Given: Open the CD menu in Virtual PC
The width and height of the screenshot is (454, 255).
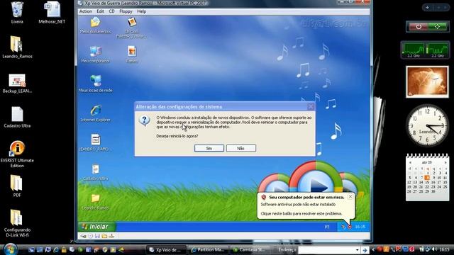Looking at the screenshot, I should tap(111, 11).
